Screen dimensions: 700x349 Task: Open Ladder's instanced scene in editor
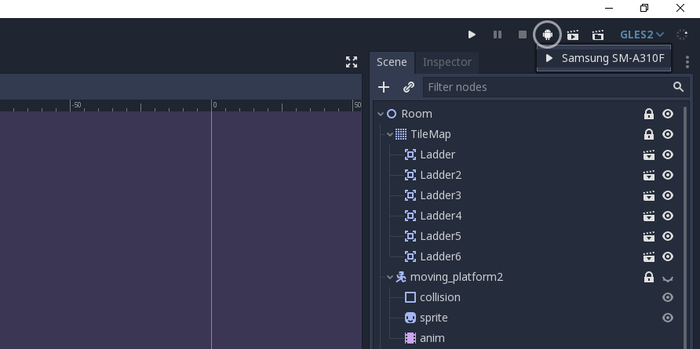click(x=649, y=155)
